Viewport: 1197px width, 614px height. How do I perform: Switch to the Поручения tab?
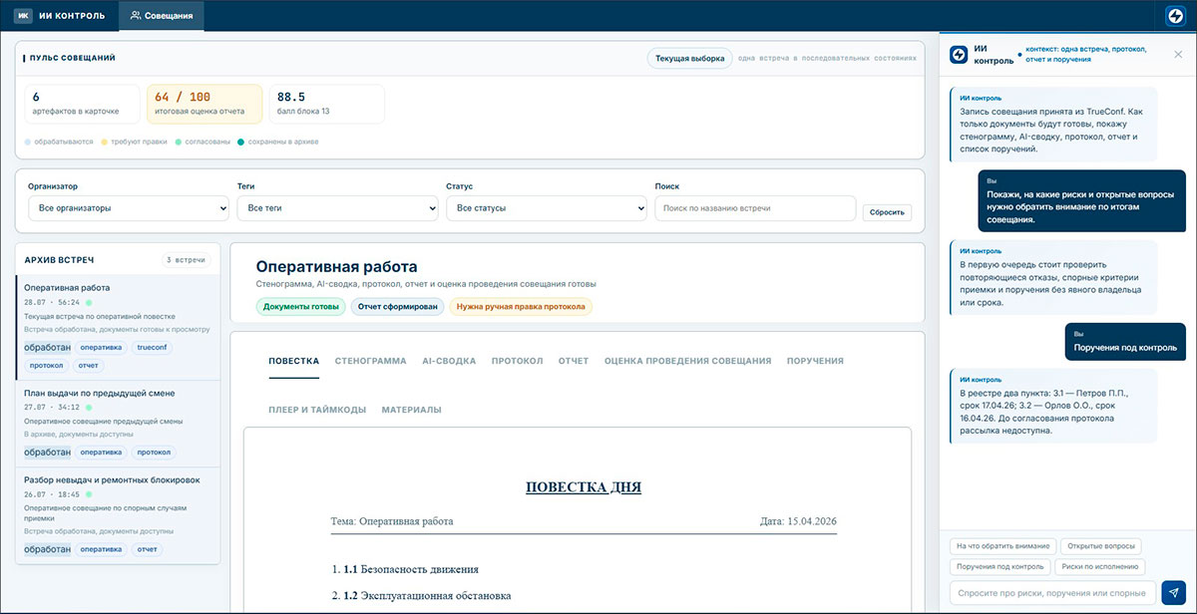pyautogui.click(x=815, y=361)
